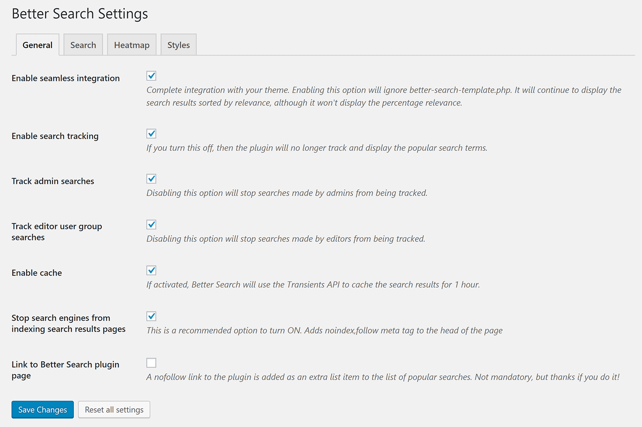The width and height of the screenshot is (642, 427).
Task: Click Stop search engines from indexing label
Action: (x=69, y=324)
